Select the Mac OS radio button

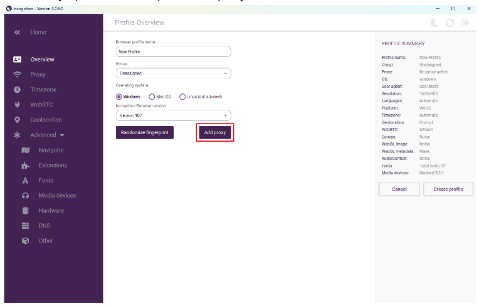coord(152,97)
